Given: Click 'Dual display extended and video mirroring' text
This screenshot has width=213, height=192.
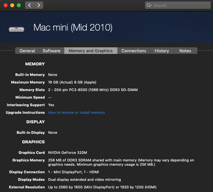Looking at the screenshot, I should coord(84,180).
